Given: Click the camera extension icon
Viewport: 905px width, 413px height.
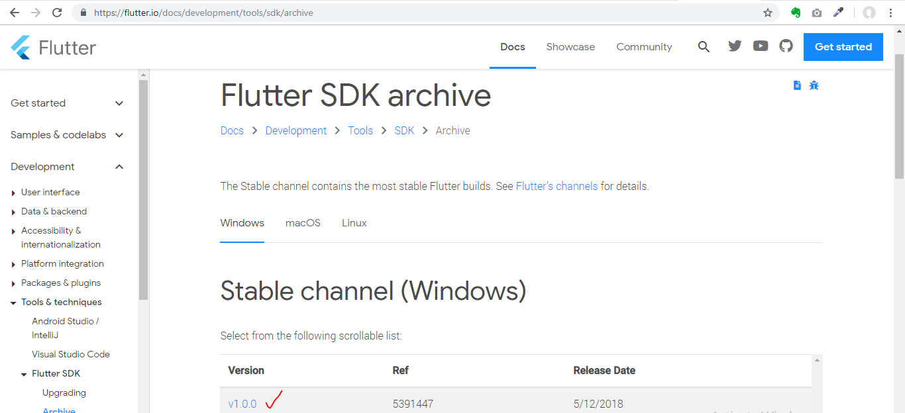Looking at the screenshot, I should pos(817,13).
